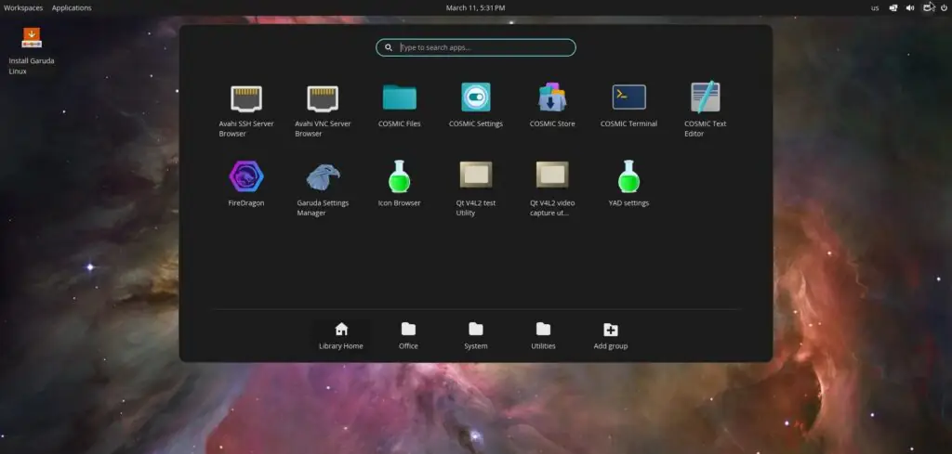Switch to the Office group

(408, 335)
